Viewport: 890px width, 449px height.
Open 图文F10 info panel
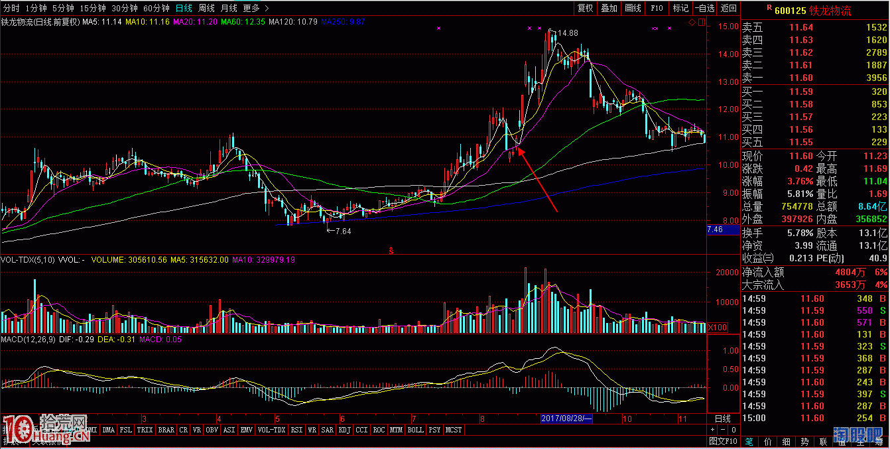pos(723,441)
